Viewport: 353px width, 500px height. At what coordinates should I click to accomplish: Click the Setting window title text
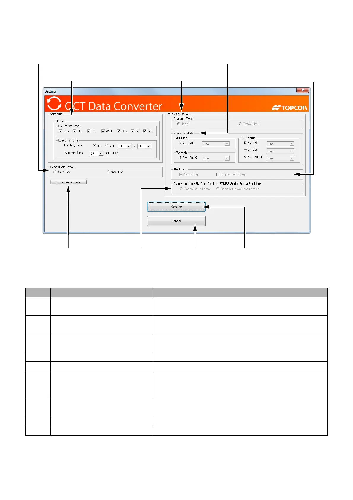tap(50, 91)
